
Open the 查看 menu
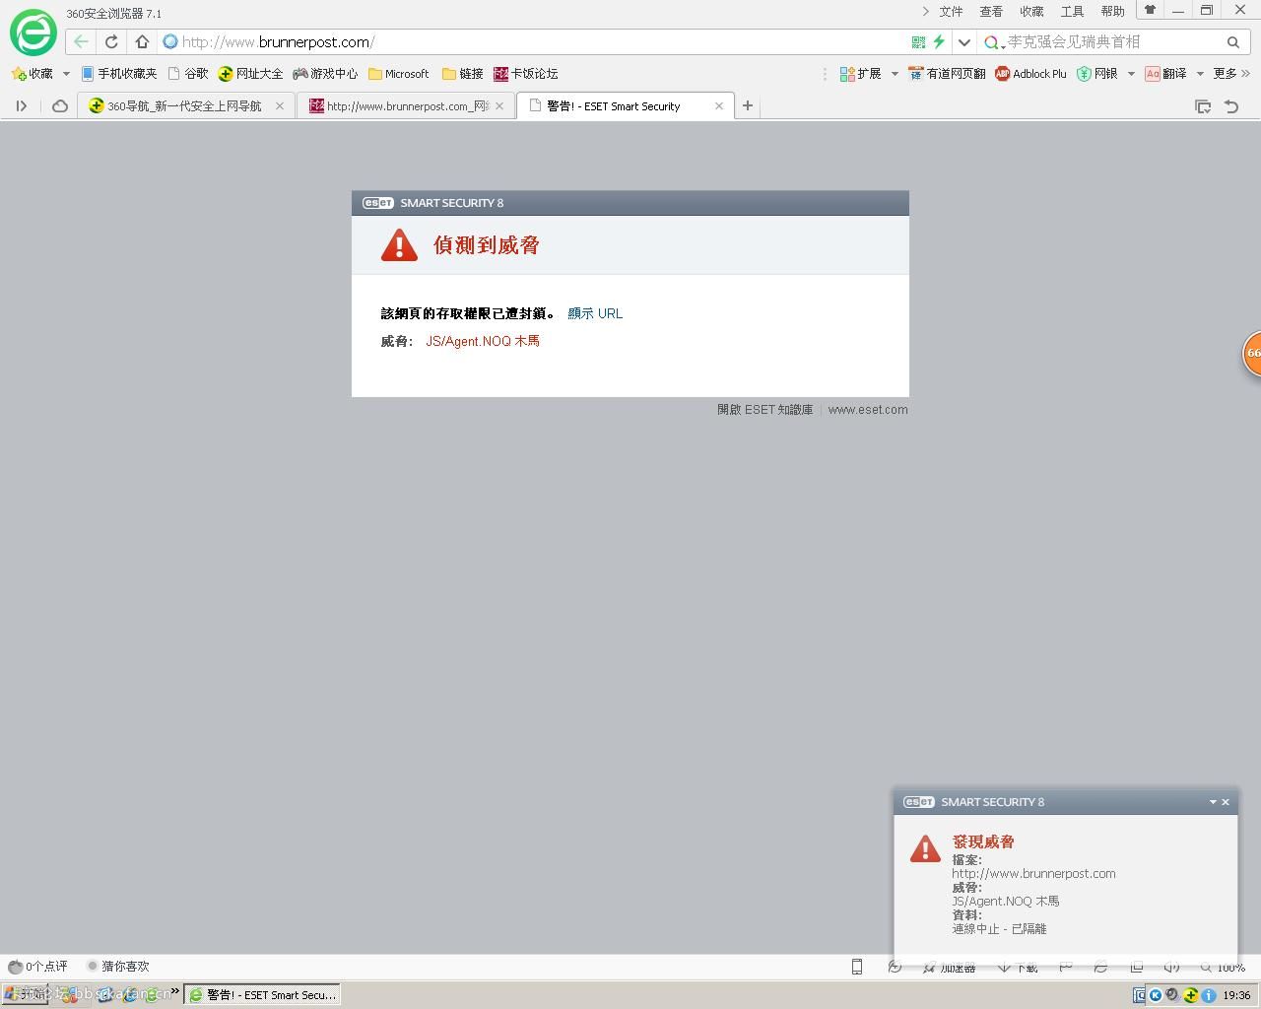click(x=991, y=12)
